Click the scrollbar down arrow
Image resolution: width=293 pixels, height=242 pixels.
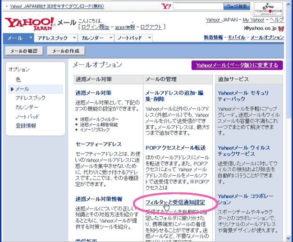click(x=288, y=238)
